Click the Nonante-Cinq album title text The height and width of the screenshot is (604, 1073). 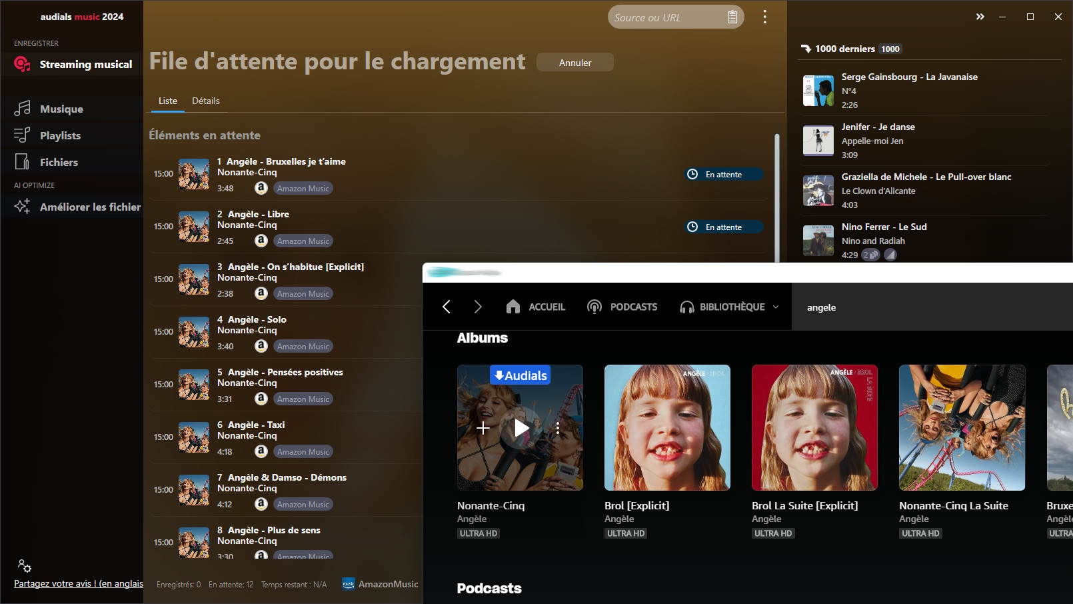pyautogui.click(x=491, y=505)
